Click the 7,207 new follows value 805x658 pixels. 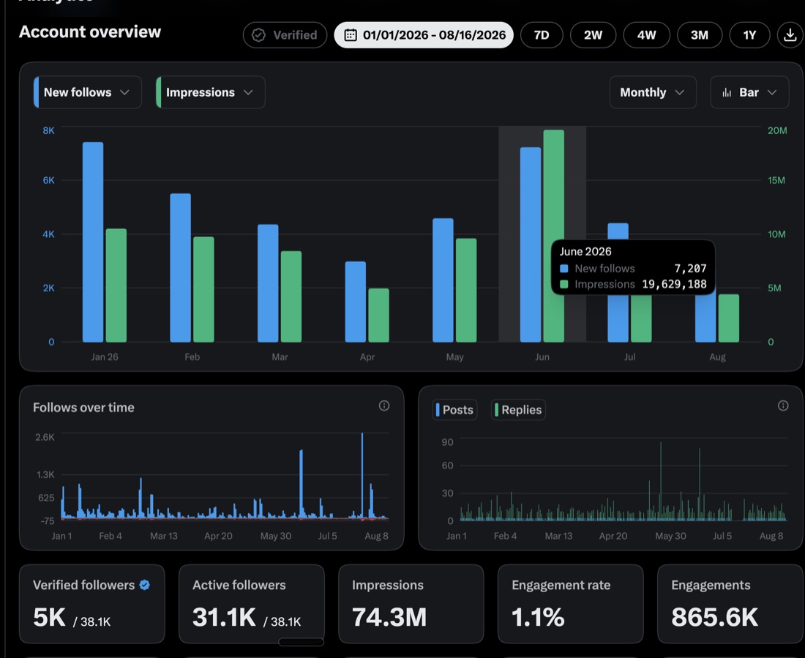(690, 269)
